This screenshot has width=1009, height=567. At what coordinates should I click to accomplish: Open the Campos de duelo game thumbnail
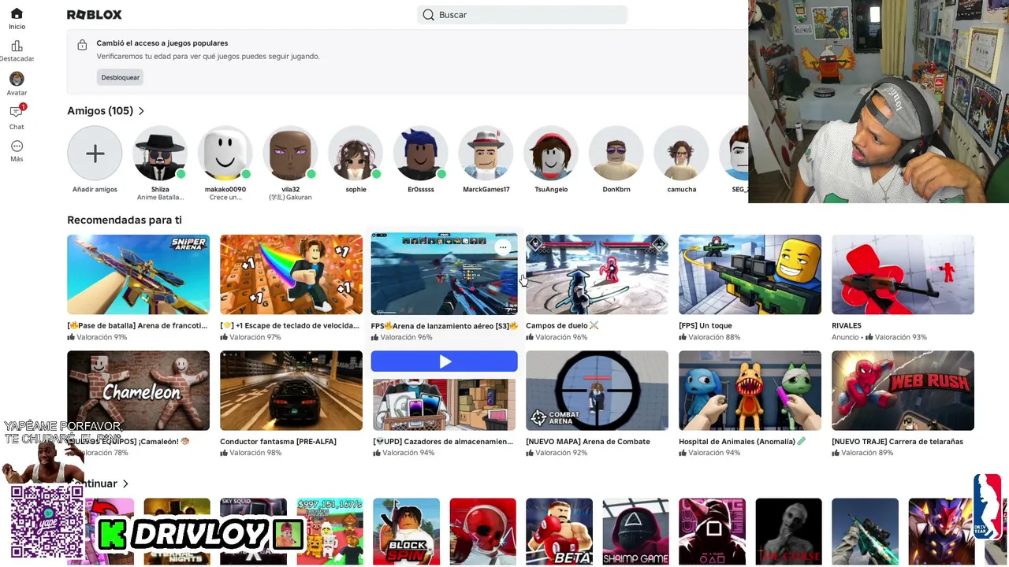coord(597,275)
